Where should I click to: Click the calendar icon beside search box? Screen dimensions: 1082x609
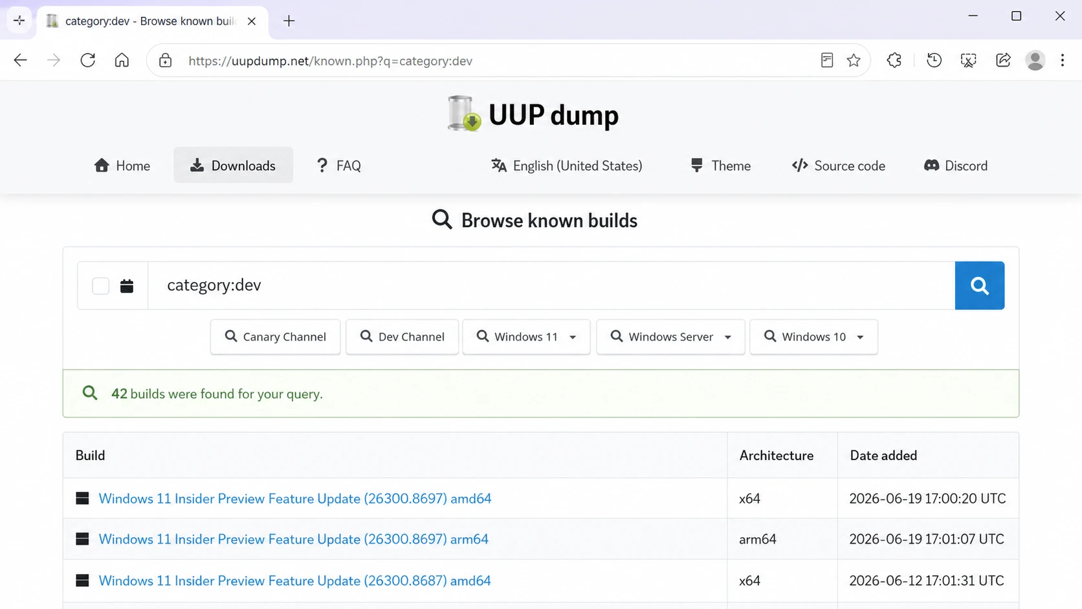click(127, 286)
